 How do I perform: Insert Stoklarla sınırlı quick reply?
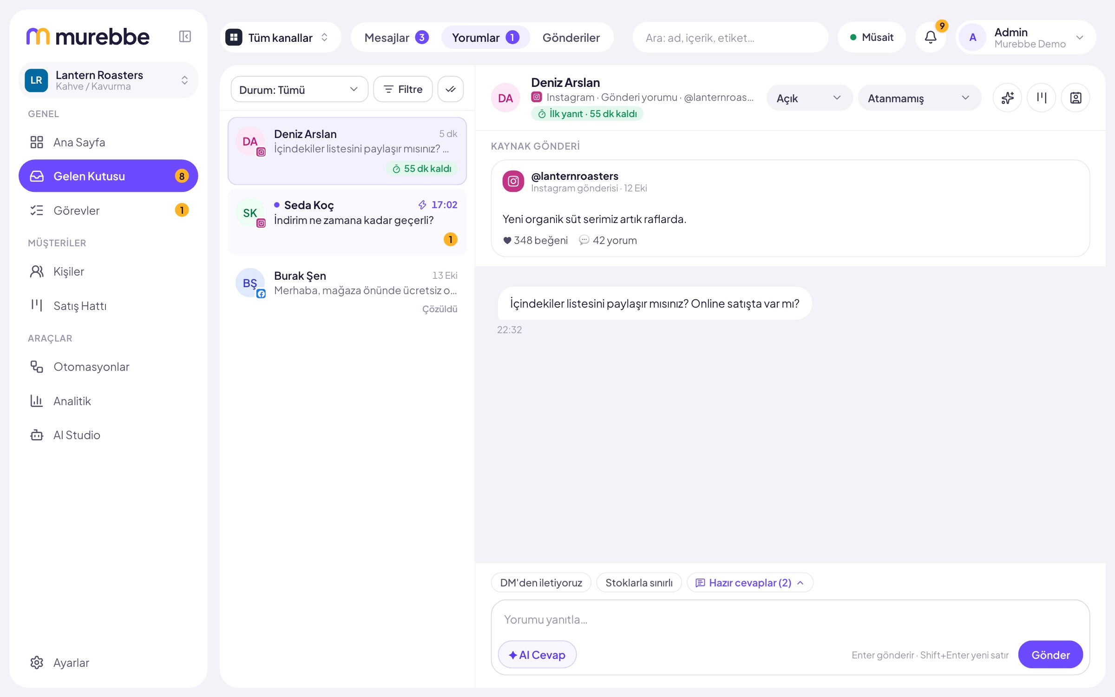coord(639,583)
